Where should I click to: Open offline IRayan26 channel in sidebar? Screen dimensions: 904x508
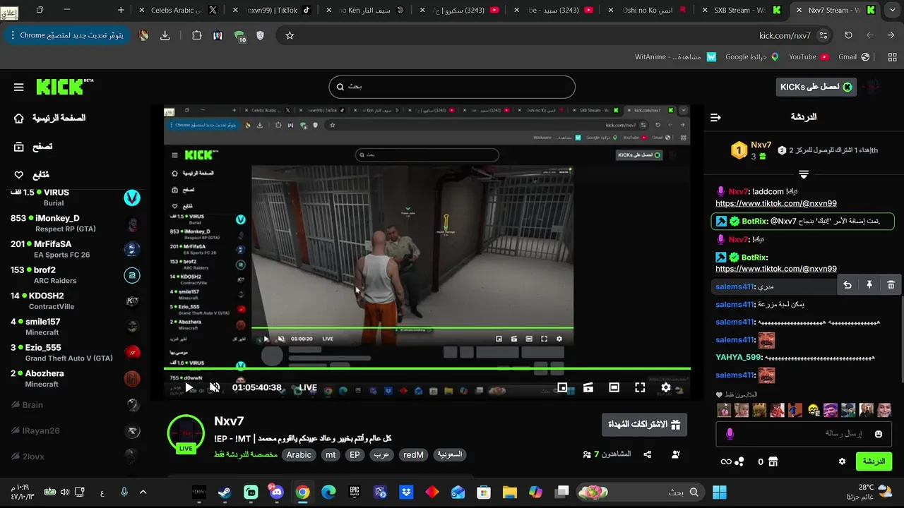coord(74,431)
